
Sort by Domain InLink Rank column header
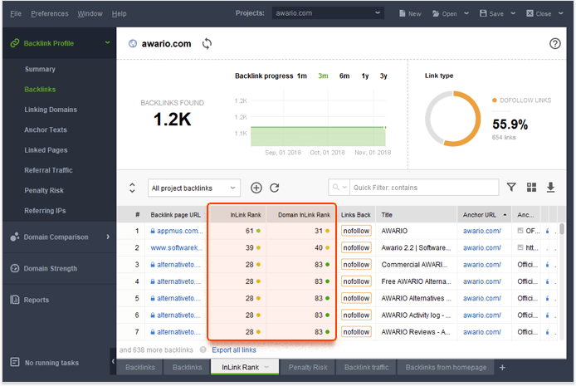(x=300, y=215)
